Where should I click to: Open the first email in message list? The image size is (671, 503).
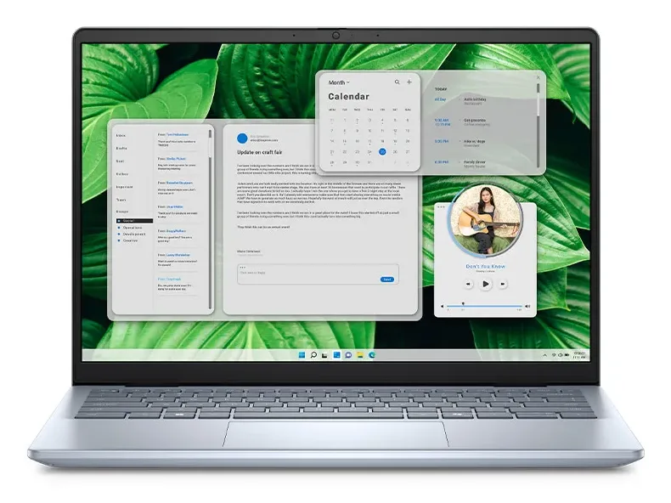178,139
